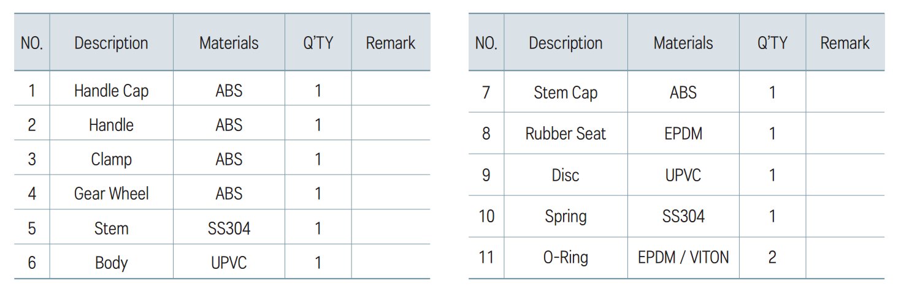Viewport: 901px width, 308px height.
Task: Click the O-Ring description cell
Action: pyautogui.click(x=566, y=257)
